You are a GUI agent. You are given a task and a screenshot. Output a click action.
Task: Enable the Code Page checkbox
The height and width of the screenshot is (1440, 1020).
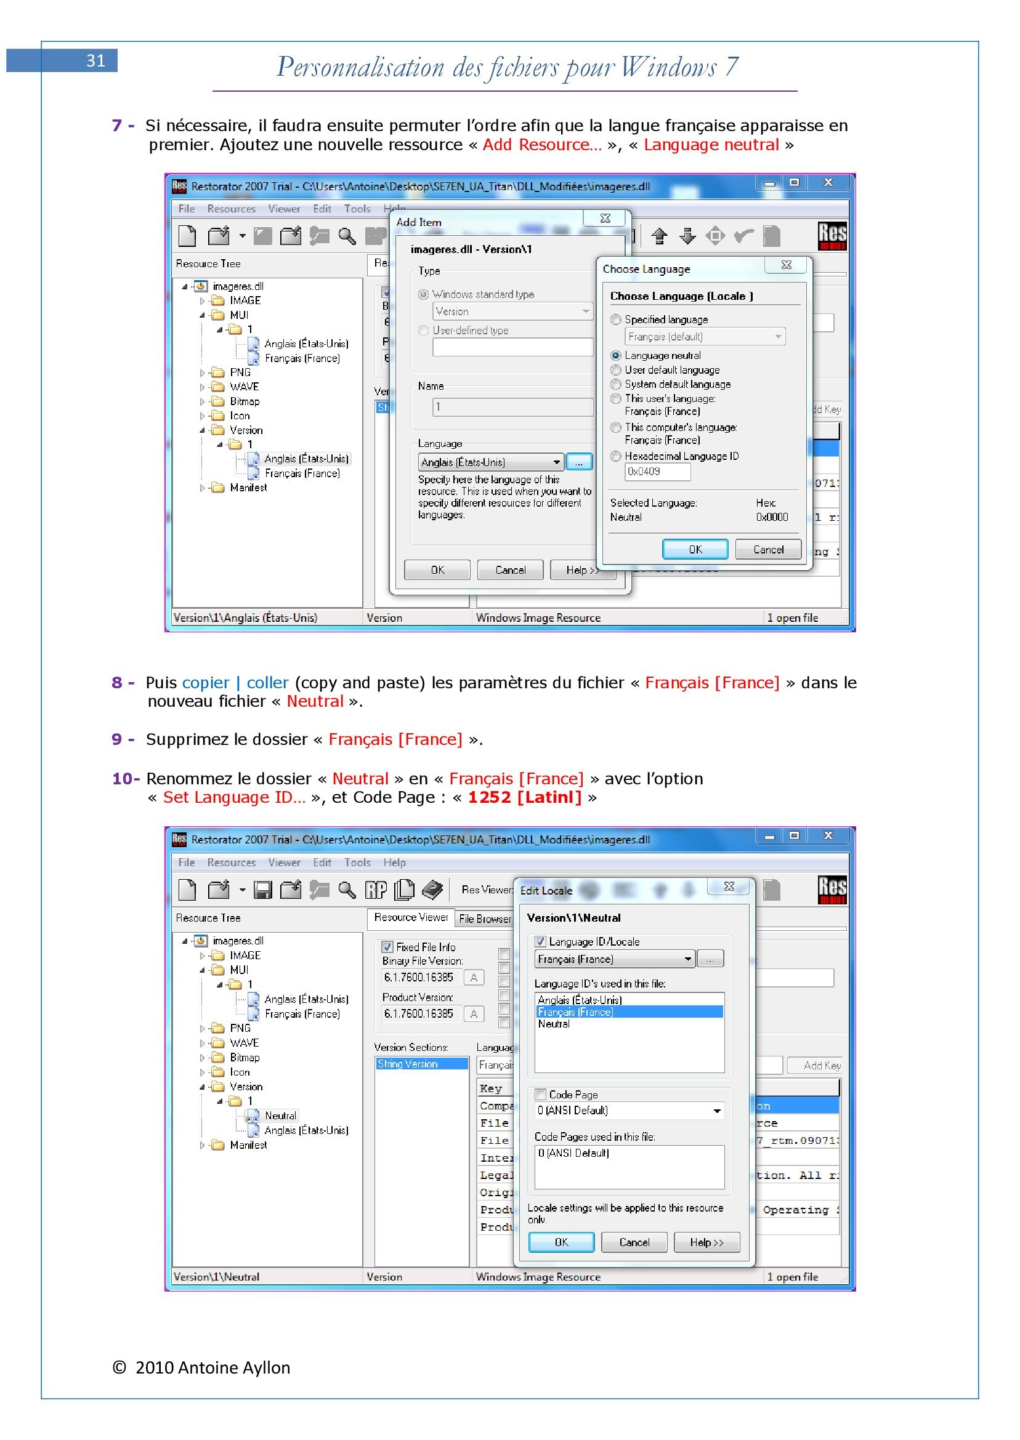pos(540,1094)
